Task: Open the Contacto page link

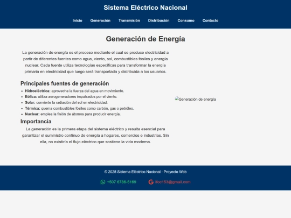Action: pyautogui.click(x=211, y=20)
